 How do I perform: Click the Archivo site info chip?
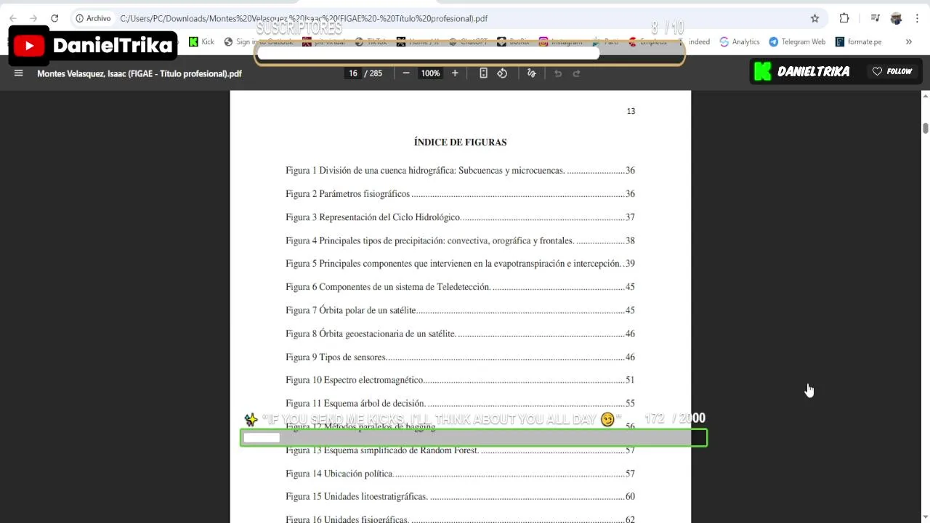(94, 18)
